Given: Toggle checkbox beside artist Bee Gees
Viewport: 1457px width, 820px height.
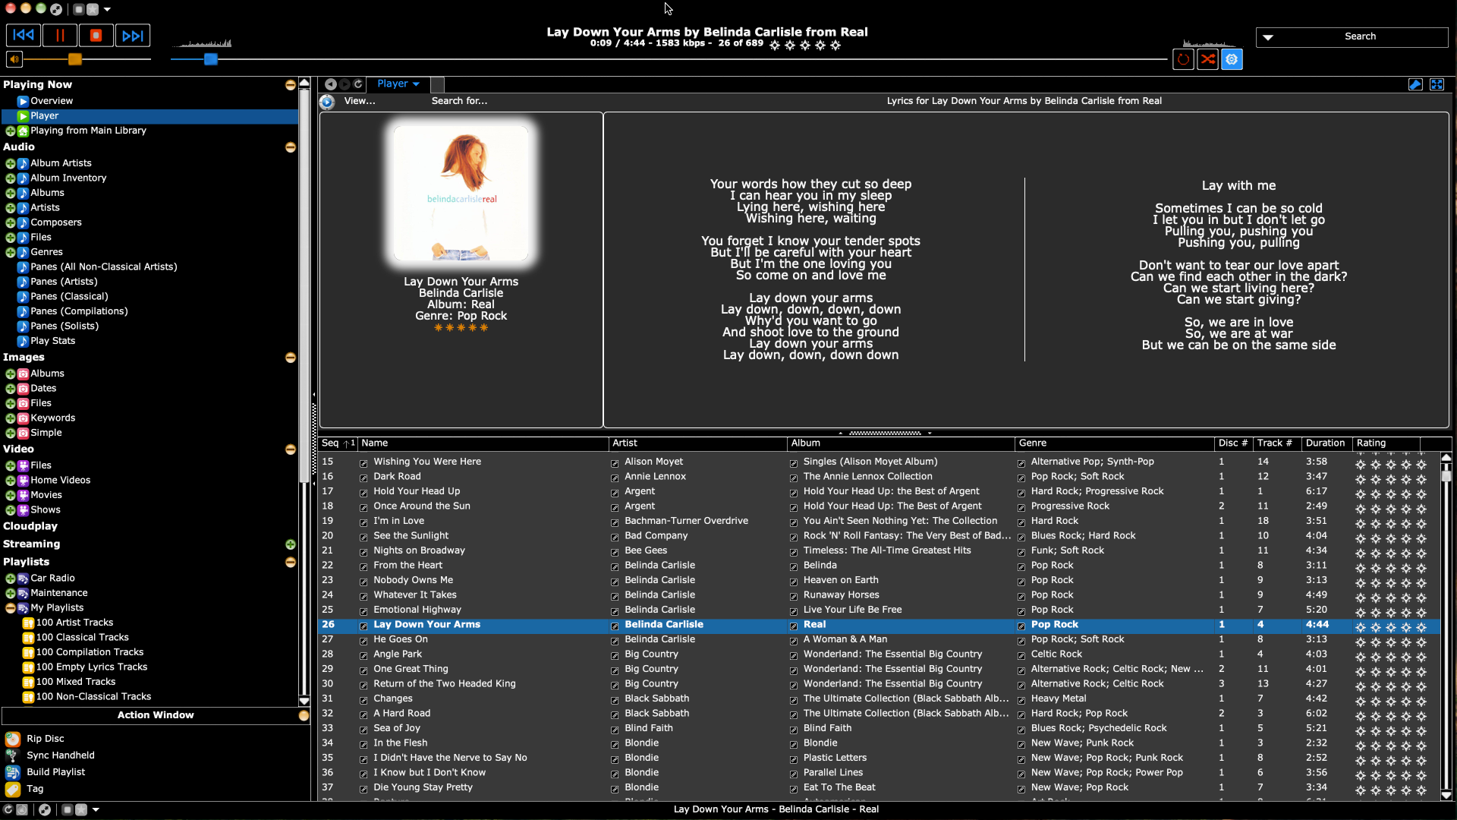Looking at the screenshot, I should coord(615,551).
